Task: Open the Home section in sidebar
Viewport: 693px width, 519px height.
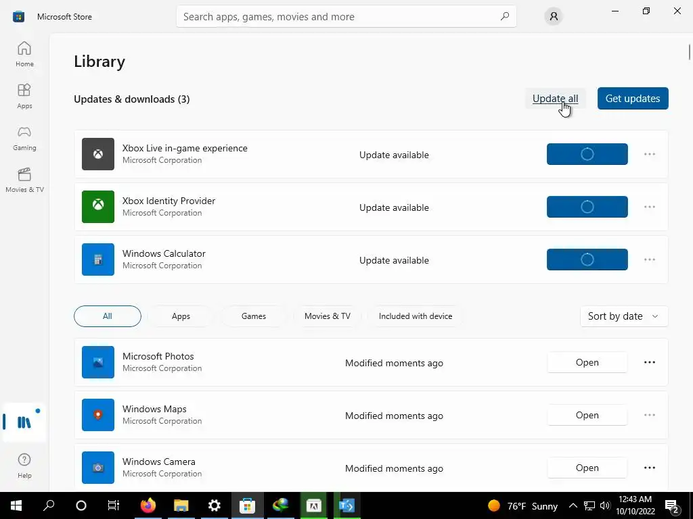Action: click(x=24, y=54)
